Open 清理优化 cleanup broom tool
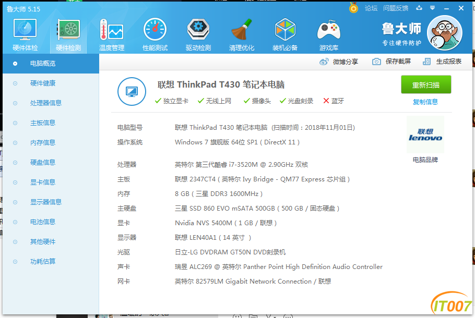 (x=242, y=35)
